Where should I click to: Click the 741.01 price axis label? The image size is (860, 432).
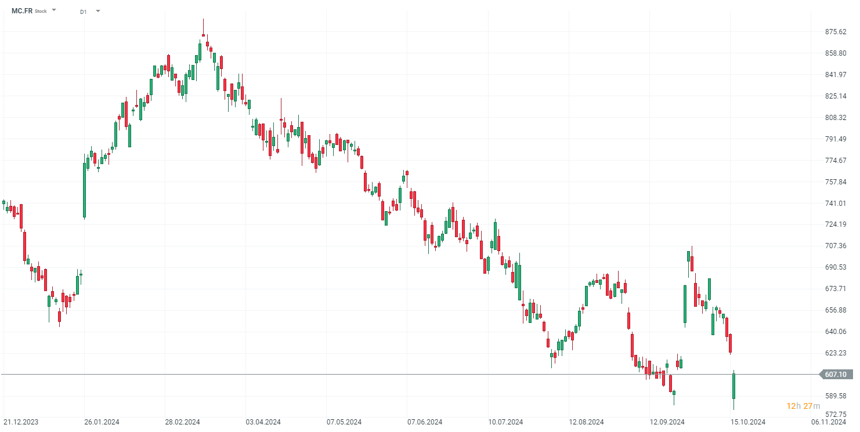pos(835,204)
